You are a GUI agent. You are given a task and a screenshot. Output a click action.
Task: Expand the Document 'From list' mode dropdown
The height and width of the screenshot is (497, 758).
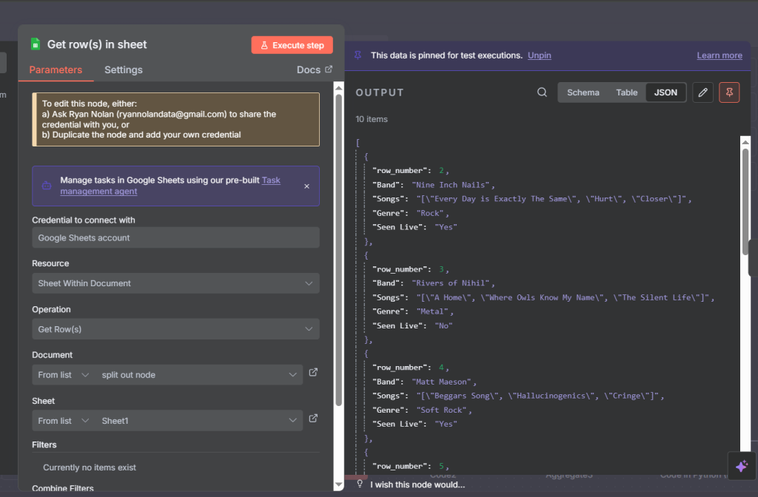tap(63, 375)
